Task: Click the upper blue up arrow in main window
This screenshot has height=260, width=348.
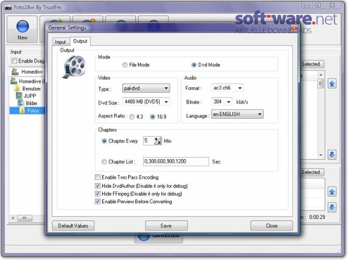Action: tap(332, 84)
